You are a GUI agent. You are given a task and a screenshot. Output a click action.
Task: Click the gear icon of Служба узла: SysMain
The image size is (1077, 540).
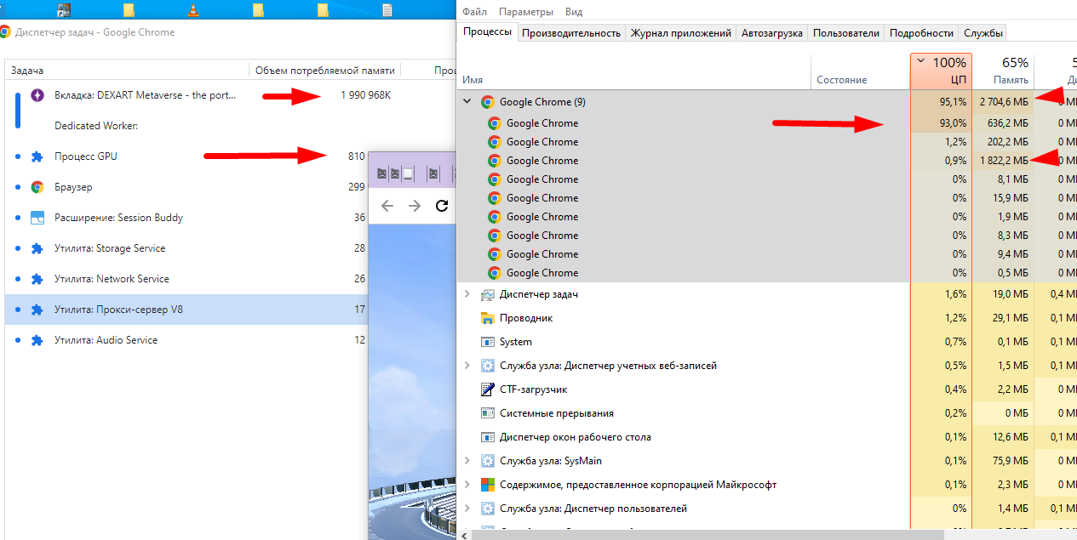pos(488,461)
